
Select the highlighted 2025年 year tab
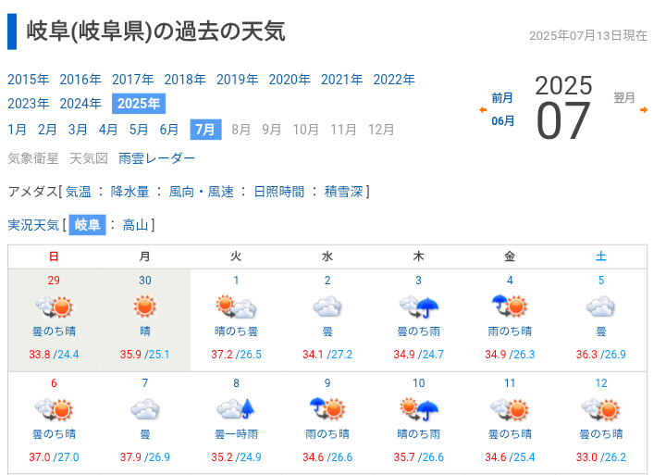coord(139,104)
